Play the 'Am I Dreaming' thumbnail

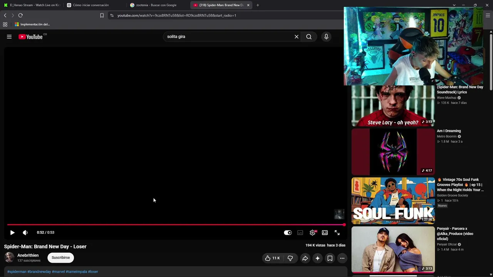pyautogui.click(x=393, y=152)
